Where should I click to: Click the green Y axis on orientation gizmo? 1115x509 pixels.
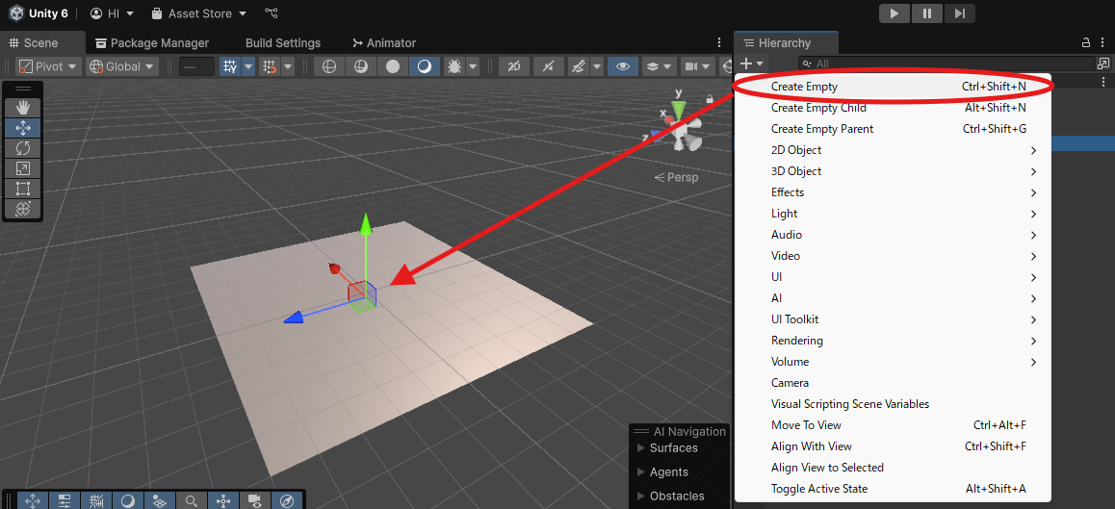point(679,108)
